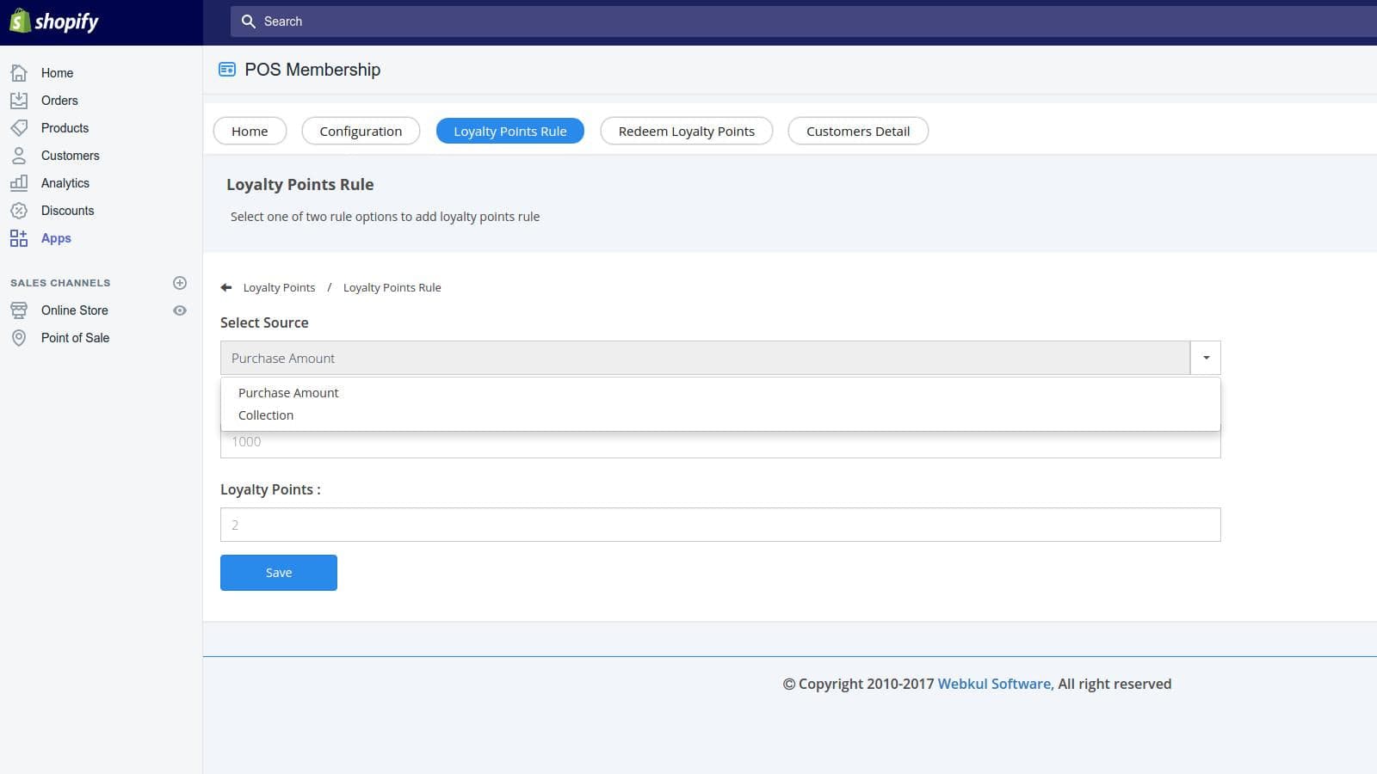Click the Shopify logo
The height and width of the screenshot is (774, 1377).
54,21
